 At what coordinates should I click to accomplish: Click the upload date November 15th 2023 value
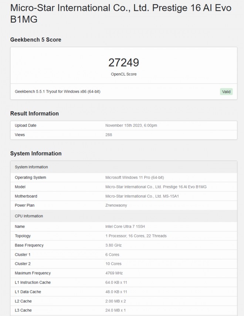coord(131,125)
